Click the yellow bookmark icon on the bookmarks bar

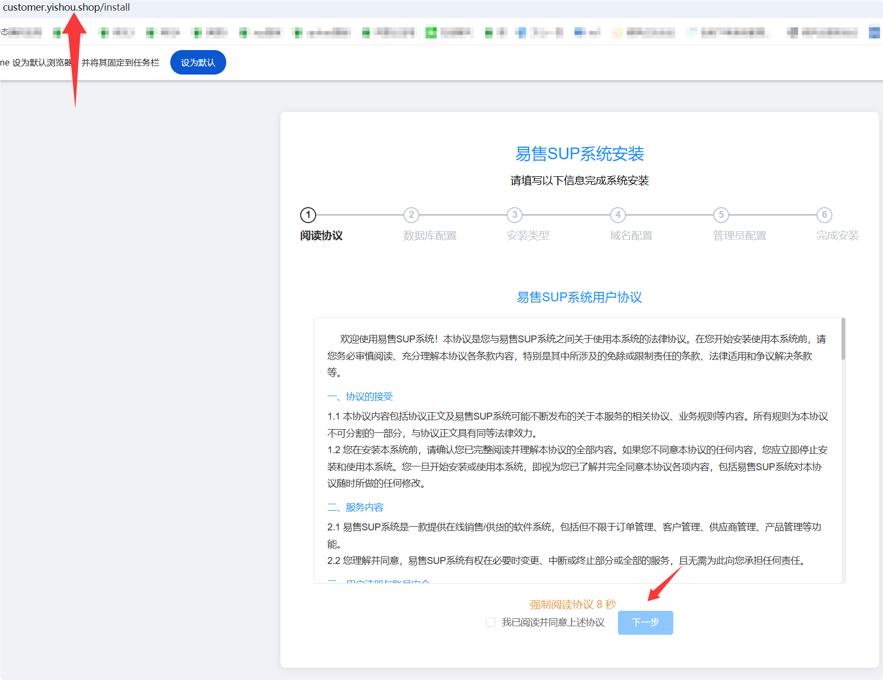616,32
